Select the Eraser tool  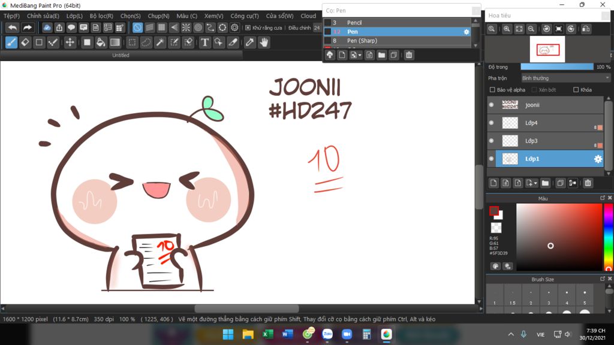point(25,43)
